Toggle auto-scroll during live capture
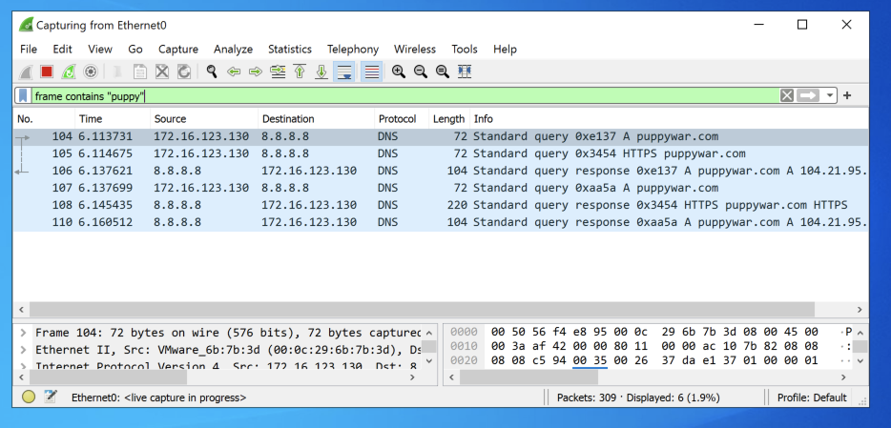This screenshot has height=428, width=891. coord(343,72)
